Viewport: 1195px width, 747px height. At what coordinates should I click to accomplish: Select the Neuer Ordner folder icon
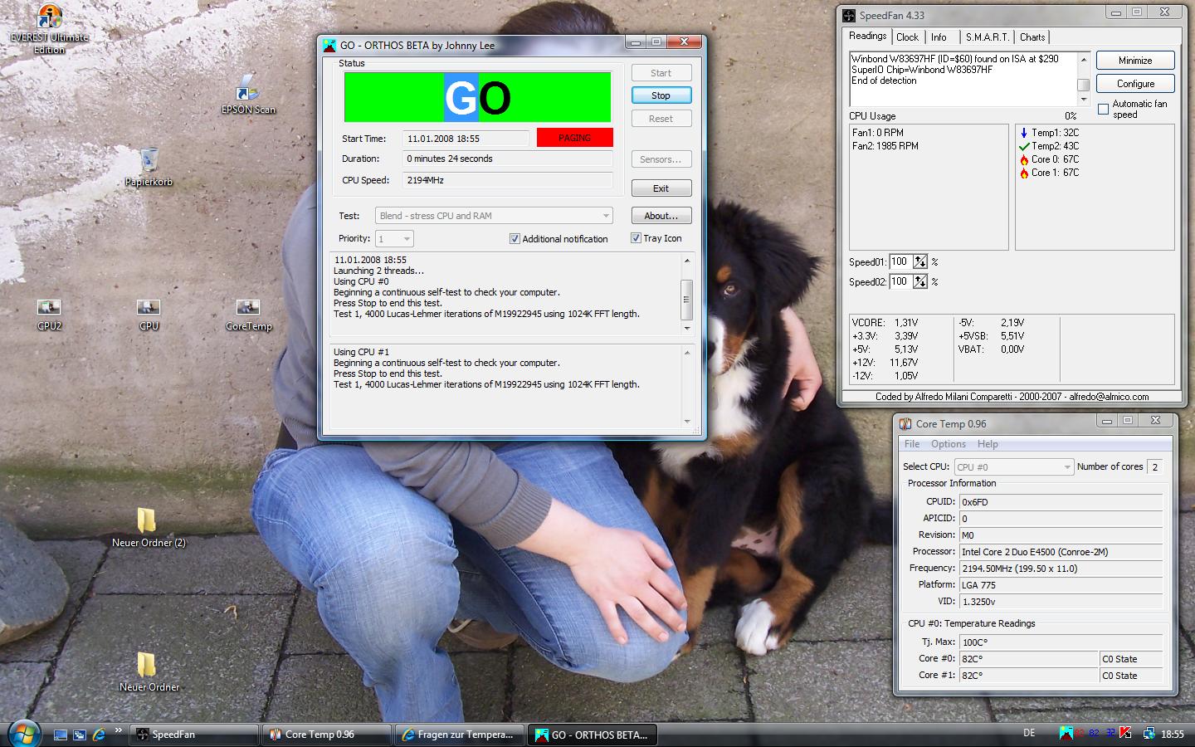[x=149, y=671]
